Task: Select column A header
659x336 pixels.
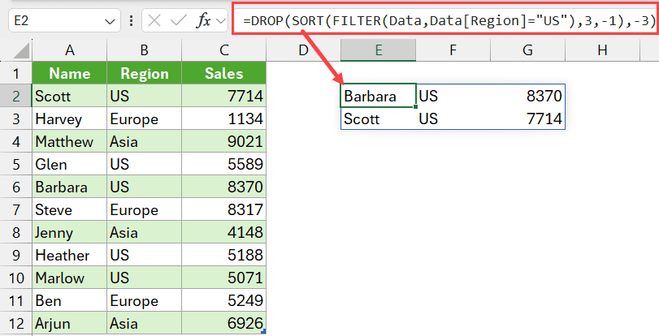Action: point(70,50)
